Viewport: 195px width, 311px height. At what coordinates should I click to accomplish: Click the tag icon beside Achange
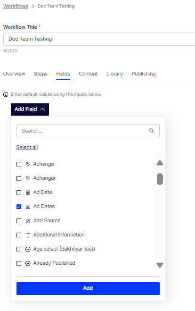[28, 164]
